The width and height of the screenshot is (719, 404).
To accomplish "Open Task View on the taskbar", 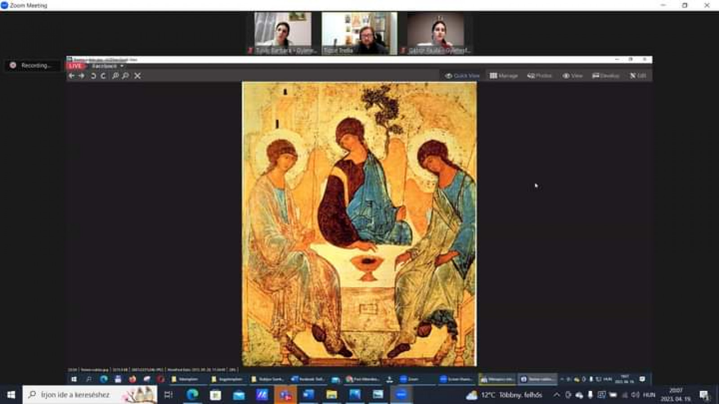I will [169, 395].
